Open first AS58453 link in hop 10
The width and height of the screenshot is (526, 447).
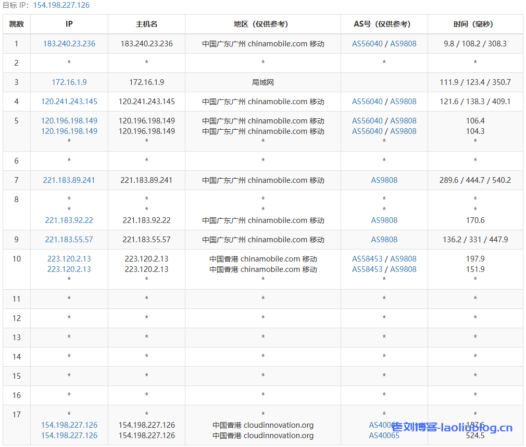coord(367,259)
